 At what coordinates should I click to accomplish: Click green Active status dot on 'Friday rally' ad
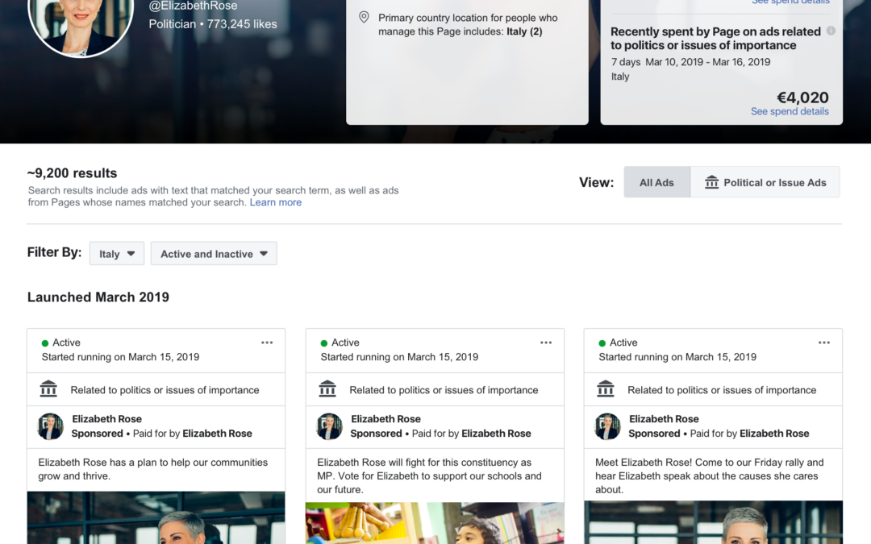pos(602,343)
